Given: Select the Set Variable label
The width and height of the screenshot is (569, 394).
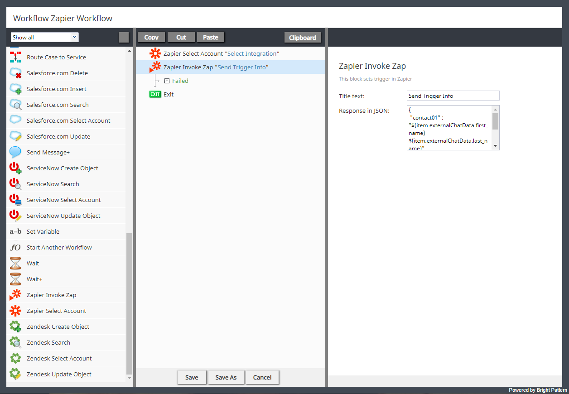Looking at the screenshot, I should pyautogui.click(x=43, y=231).
